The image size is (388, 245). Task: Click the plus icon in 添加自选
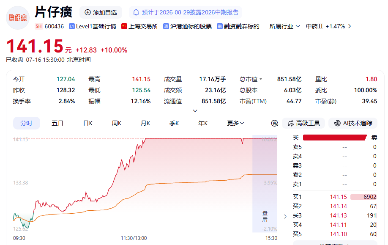tap(87, 12)
